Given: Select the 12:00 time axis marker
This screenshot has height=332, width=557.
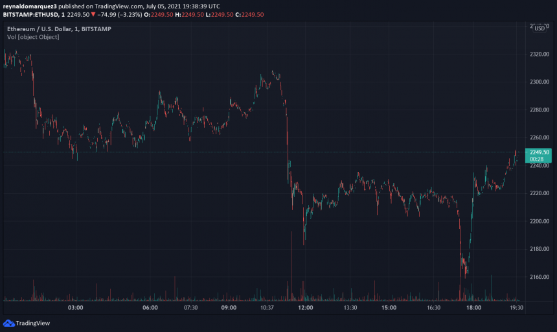Looking at the screenshot, I should coord(306,308).
